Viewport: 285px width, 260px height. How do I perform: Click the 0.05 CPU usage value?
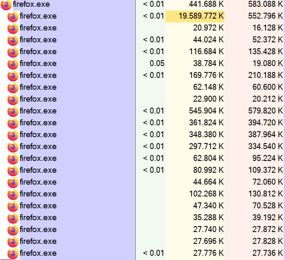tap(157, 64)
